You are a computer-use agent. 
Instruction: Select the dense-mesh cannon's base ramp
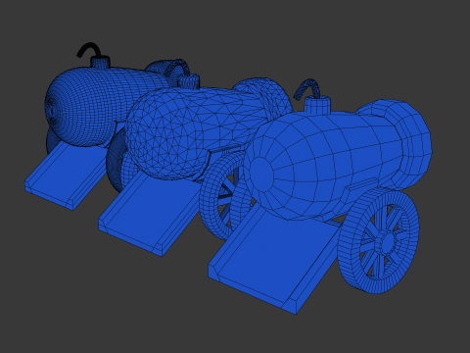click(67, 176)
